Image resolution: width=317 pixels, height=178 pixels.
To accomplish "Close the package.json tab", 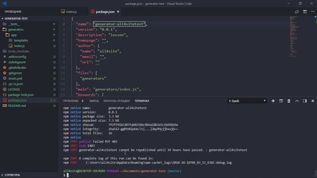I will 118,12.
